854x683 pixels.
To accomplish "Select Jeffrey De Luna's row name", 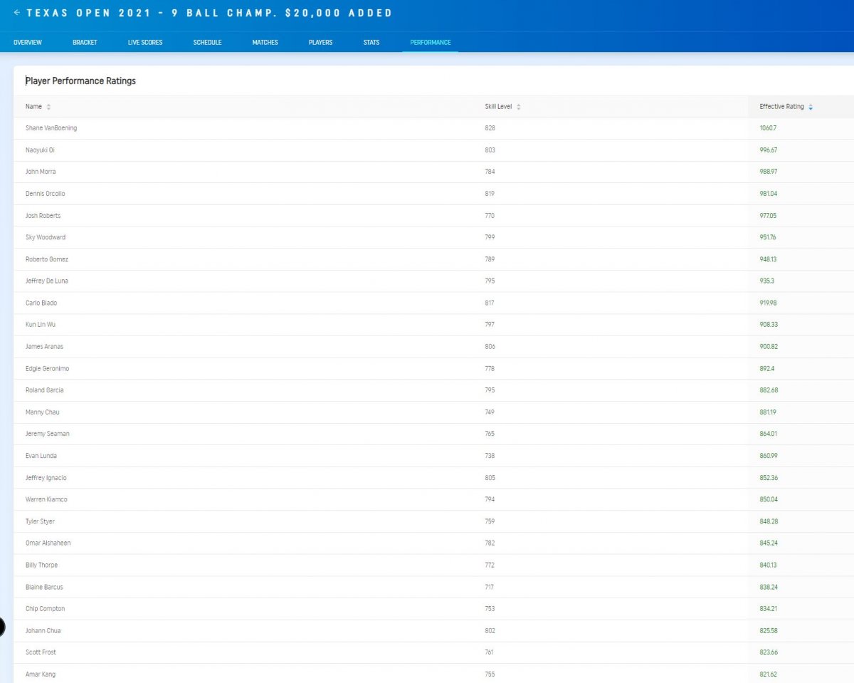I will click(47, 281).
